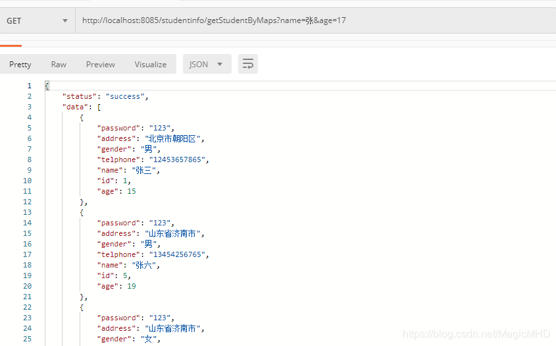Switch to the Raw view tab
Viewport: 556px width, 346px height.
pyautogui.click(x=59, y=65)
